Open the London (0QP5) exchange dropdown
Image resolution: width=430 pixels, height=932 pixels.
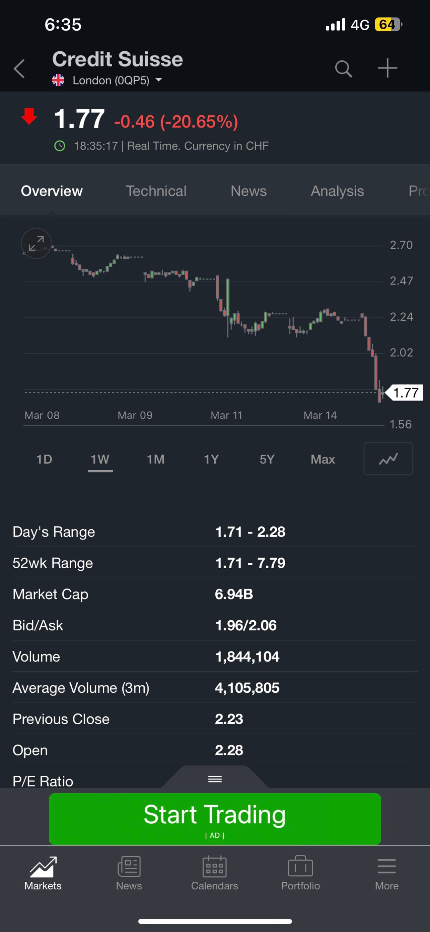pyautogui.click(x=116, y=80)
